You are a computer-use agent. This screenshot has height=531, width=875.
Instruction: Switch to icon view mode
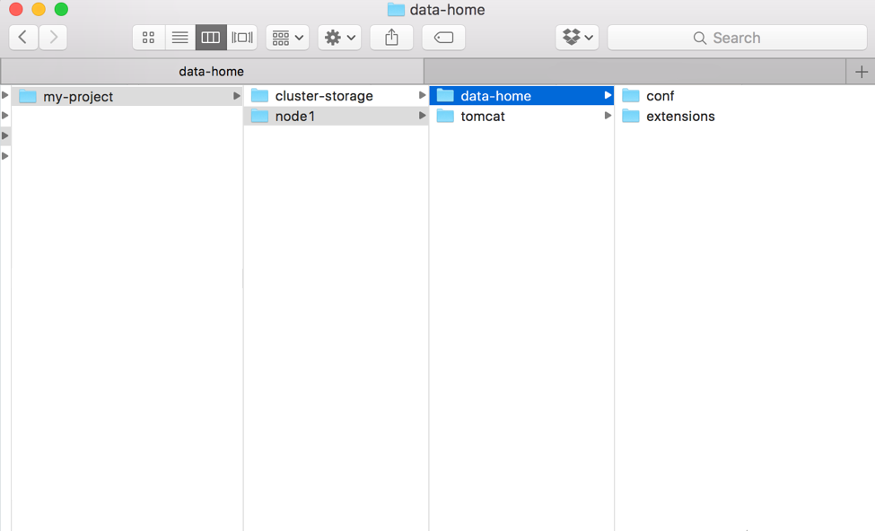pyautogui.click(x=148, y=37)
